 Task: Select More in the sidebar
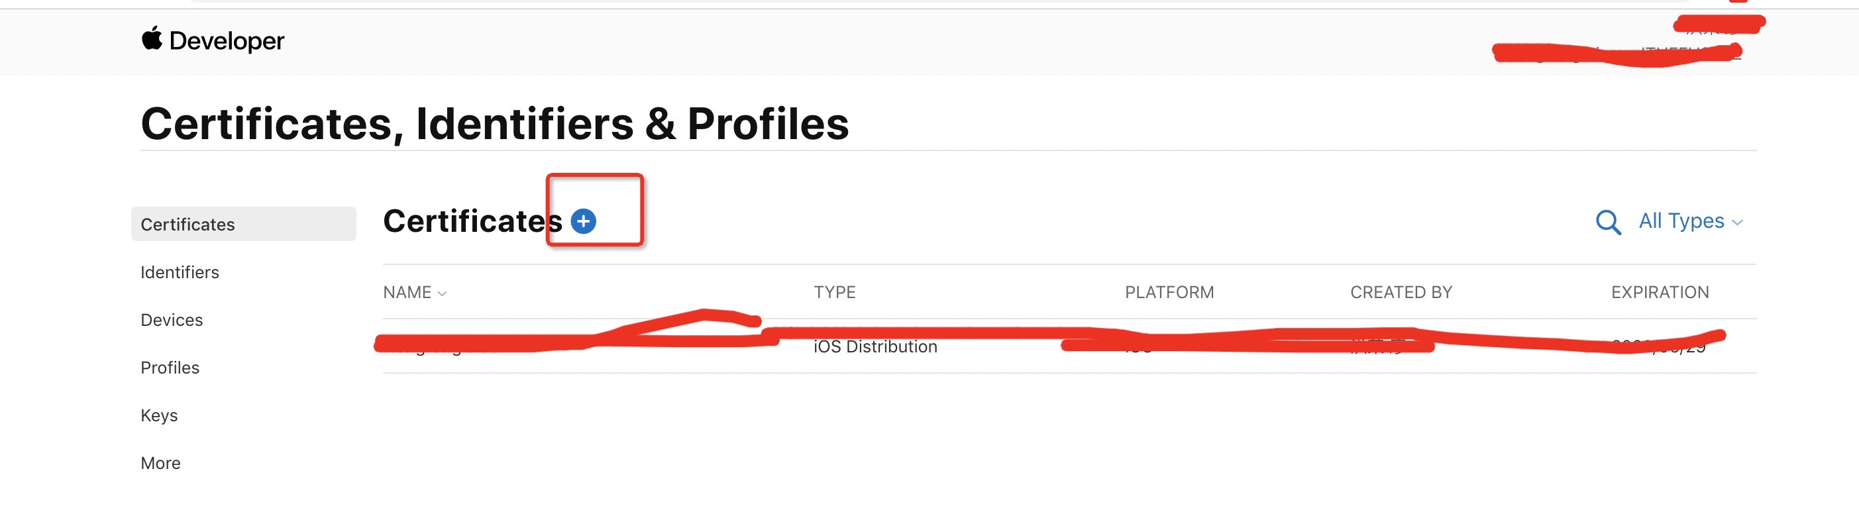coord(160,462)
